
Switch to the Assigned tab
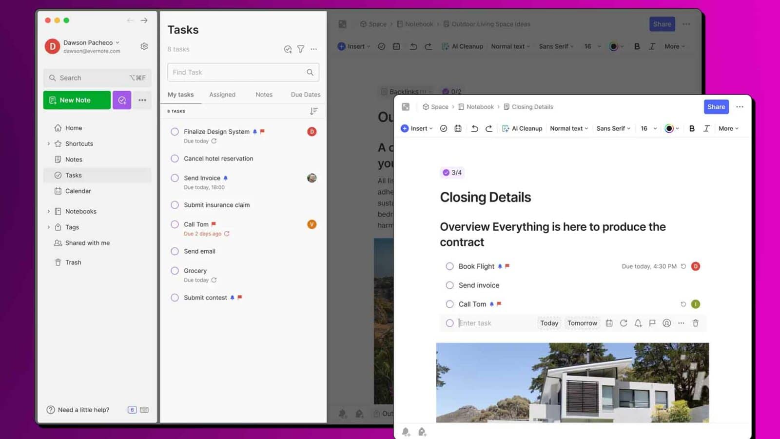point(222,95)
